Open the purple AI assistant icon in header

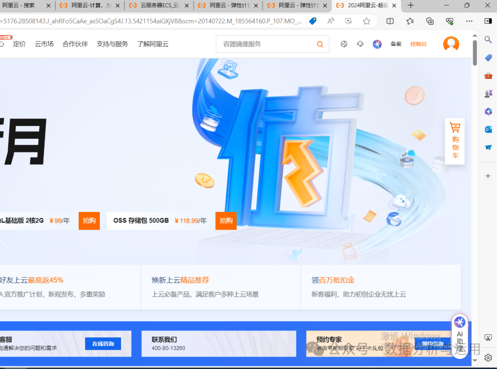[377, 44]
